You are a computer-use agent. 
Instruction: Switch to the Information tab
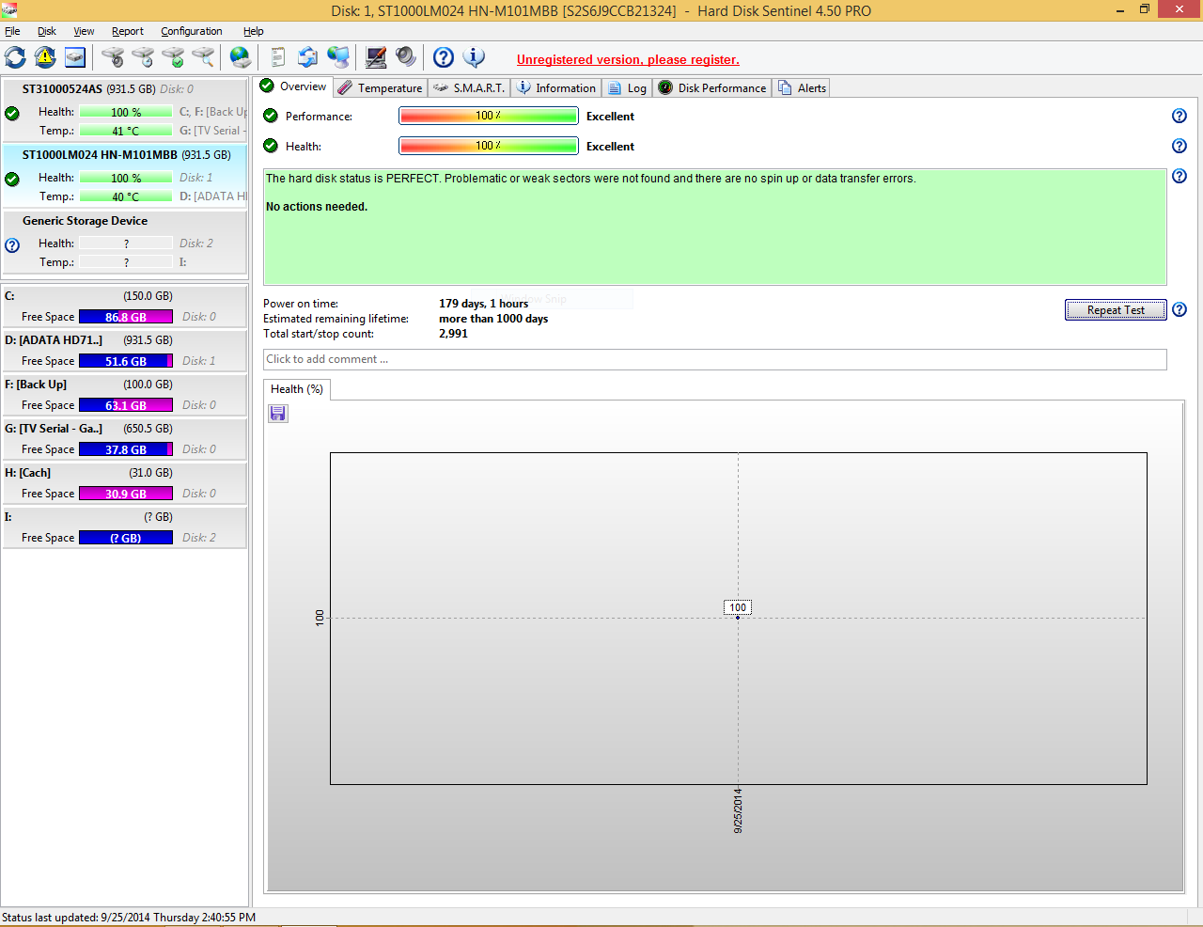pyautogui.click(x=555, y=87)
